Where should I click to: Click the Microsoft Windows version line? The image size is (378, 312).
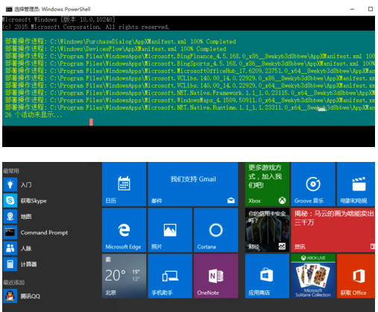[59, 19]
